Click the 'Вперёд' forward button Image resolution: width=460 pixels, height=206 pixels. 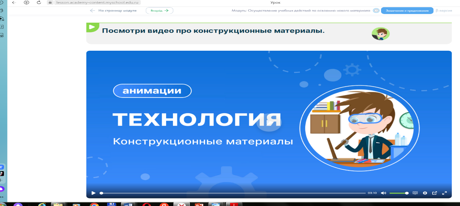point(160,11)
